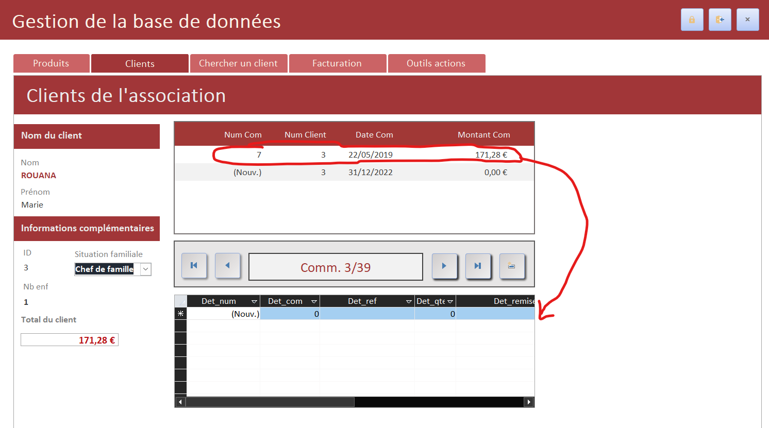Click the Det_com cell with 0
Image resolution: width=769 pixels, height=428 pixels.
290,314
